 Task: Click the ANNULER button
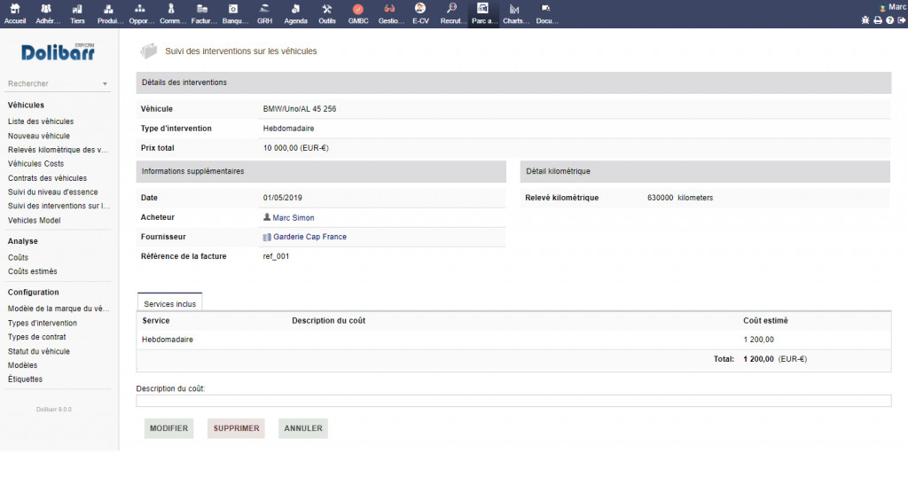[302, 428]
